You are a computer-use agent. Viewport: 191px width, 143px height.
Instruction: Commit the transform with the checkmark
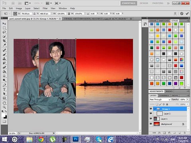click(x=187, y=14)
